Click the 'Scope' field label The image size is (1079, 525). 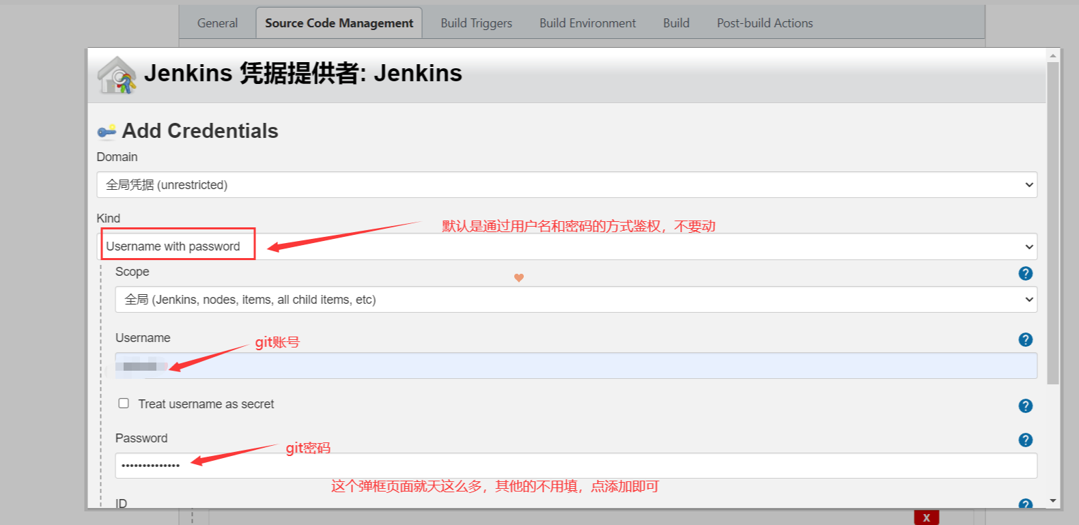coord(132,272)
